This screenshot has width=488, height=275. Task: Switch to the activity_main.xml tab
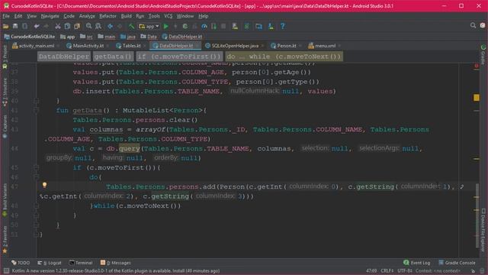point(34,46)
